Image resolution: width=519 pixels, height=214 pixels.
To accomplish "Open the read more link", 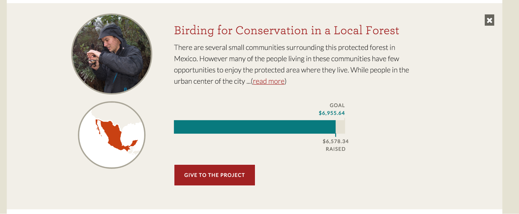I will coord(268,81).
